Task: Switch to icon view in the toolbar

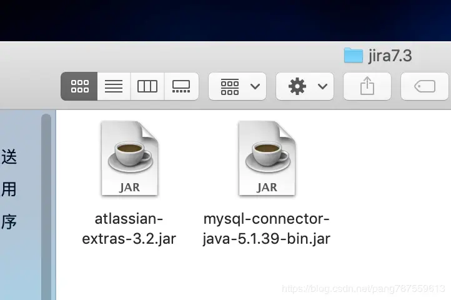Action: [x=79, y=86]
